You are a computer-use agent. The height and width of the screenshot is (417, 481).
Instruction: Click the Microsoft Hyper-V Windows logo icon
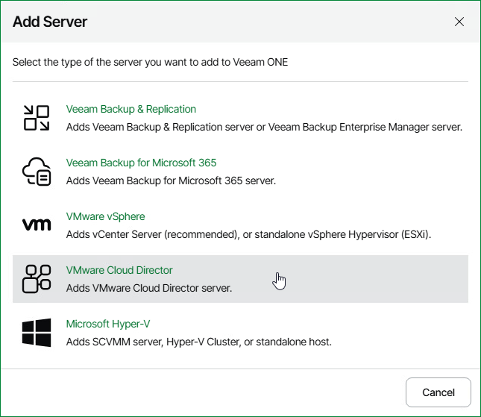pos(37,333)
